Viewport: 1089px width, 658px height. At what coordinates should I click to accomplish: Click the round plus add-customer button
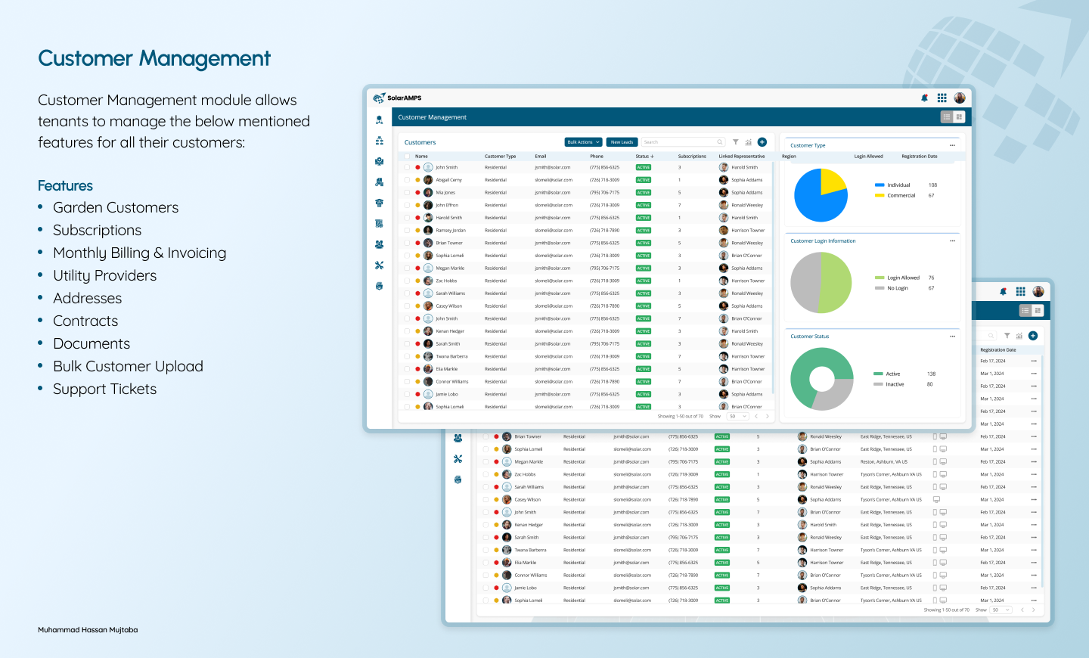pos(762,142)
